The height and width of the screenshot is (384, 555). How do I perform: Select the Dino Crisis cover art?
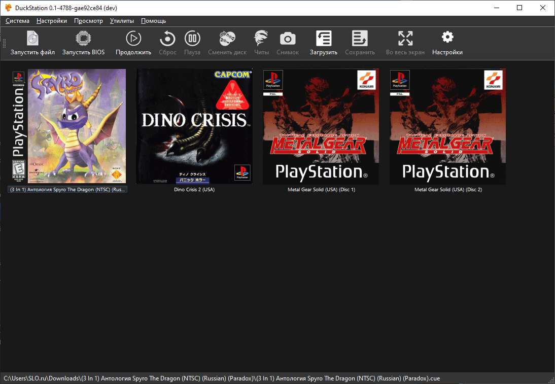tap(194, 126)
